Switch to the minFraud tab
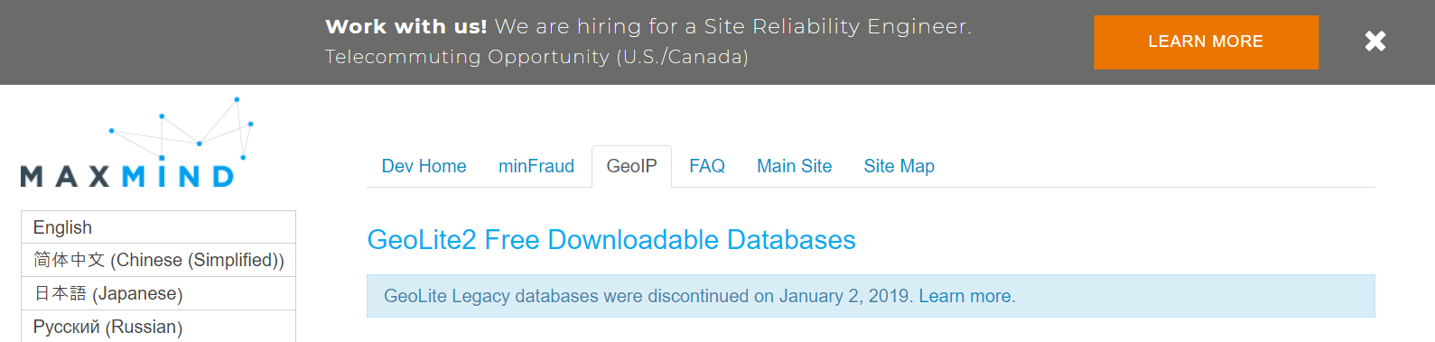 coord(536,166)
